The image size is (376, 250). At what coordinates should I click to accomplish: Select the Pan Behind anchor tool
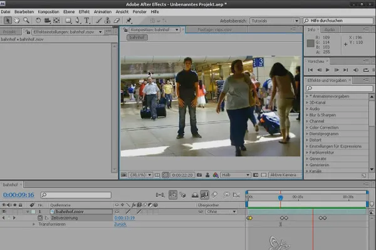[56, 21]
